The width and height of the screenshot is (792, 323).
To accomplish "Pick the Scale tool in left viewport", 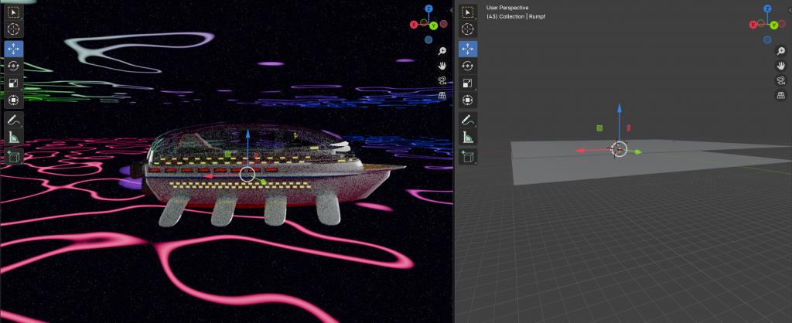I will pos(14,83).
